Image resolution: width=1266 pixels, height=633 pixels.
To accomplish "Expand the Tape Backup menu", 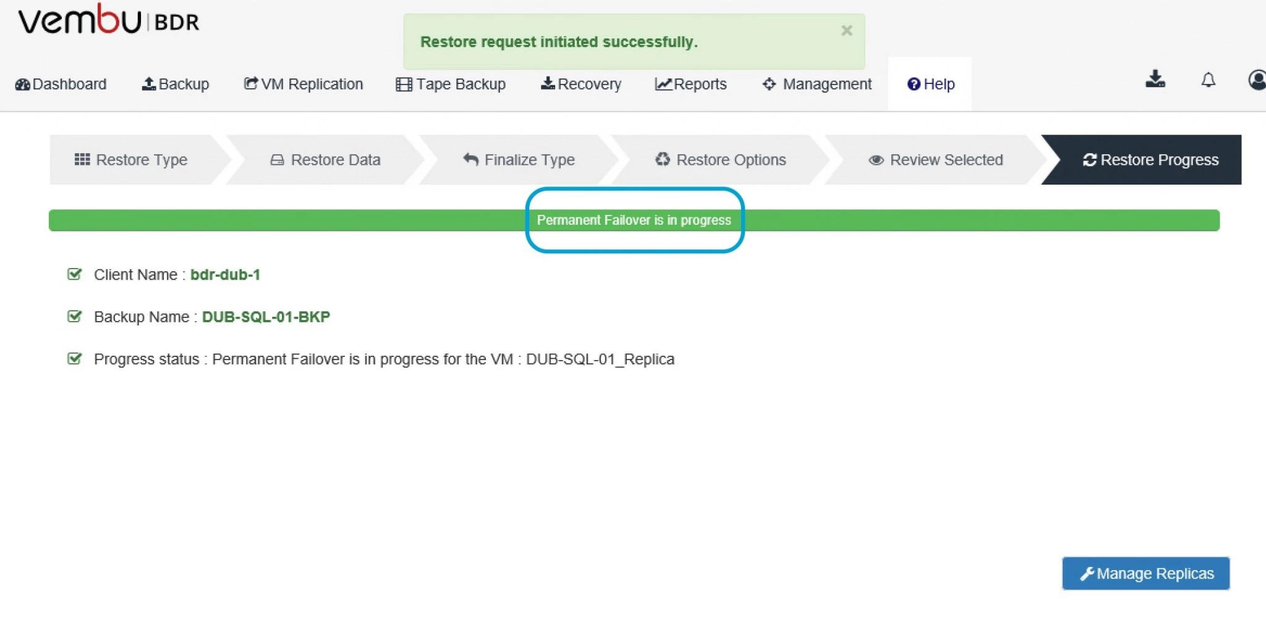I will tap(451, 84).
